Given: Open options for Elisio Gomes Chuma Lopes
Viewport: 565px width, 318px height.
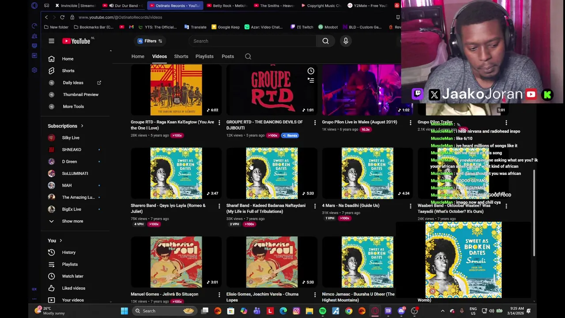Looking at the screenshot, I should click(x=315, y=295).
